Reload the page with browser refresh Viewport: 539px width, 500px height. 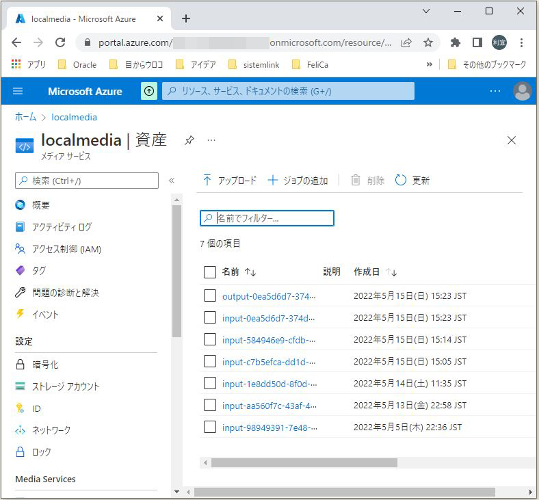pyautogui.click(x=60, y=42)
